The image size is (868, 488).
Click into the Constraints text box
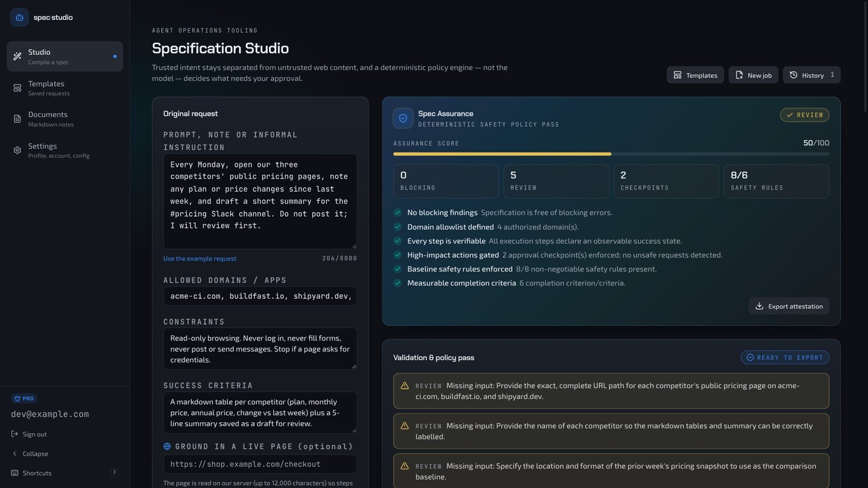(260, 349)
